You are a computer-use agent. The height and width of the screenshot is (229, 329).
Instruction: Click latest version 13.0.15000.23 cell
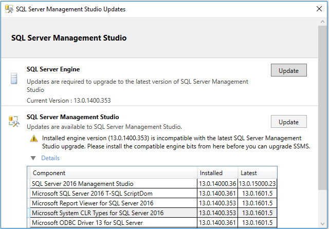pos(258,183)
